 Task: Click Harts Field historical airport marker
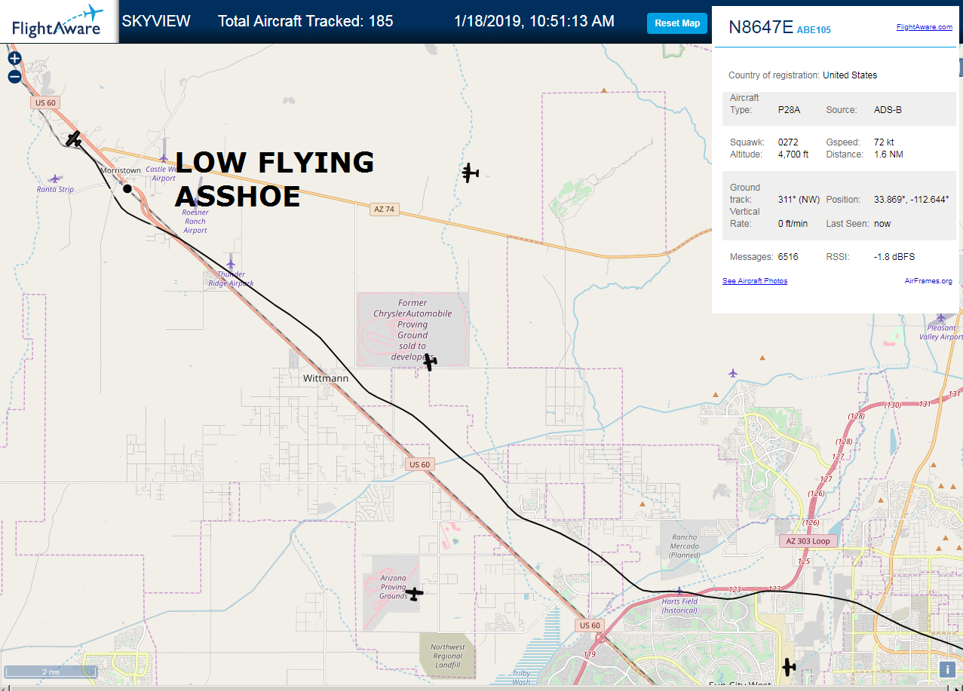point(679,591)
